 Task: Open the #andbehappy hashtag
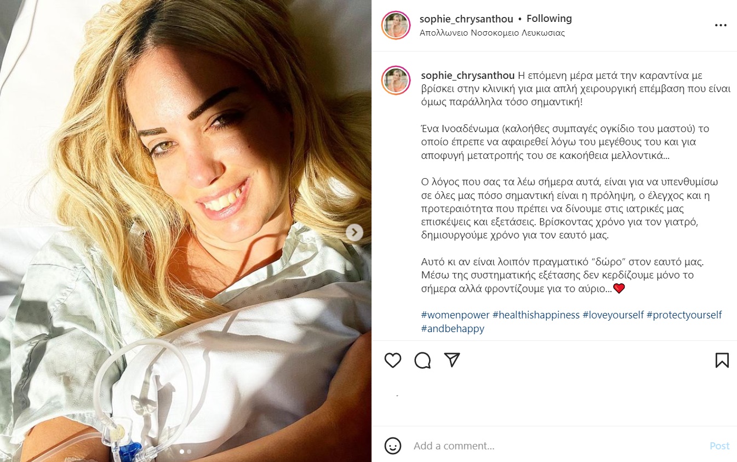click(x=453, y=329)
